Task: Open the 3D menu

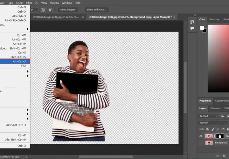Action: (37, 3)
